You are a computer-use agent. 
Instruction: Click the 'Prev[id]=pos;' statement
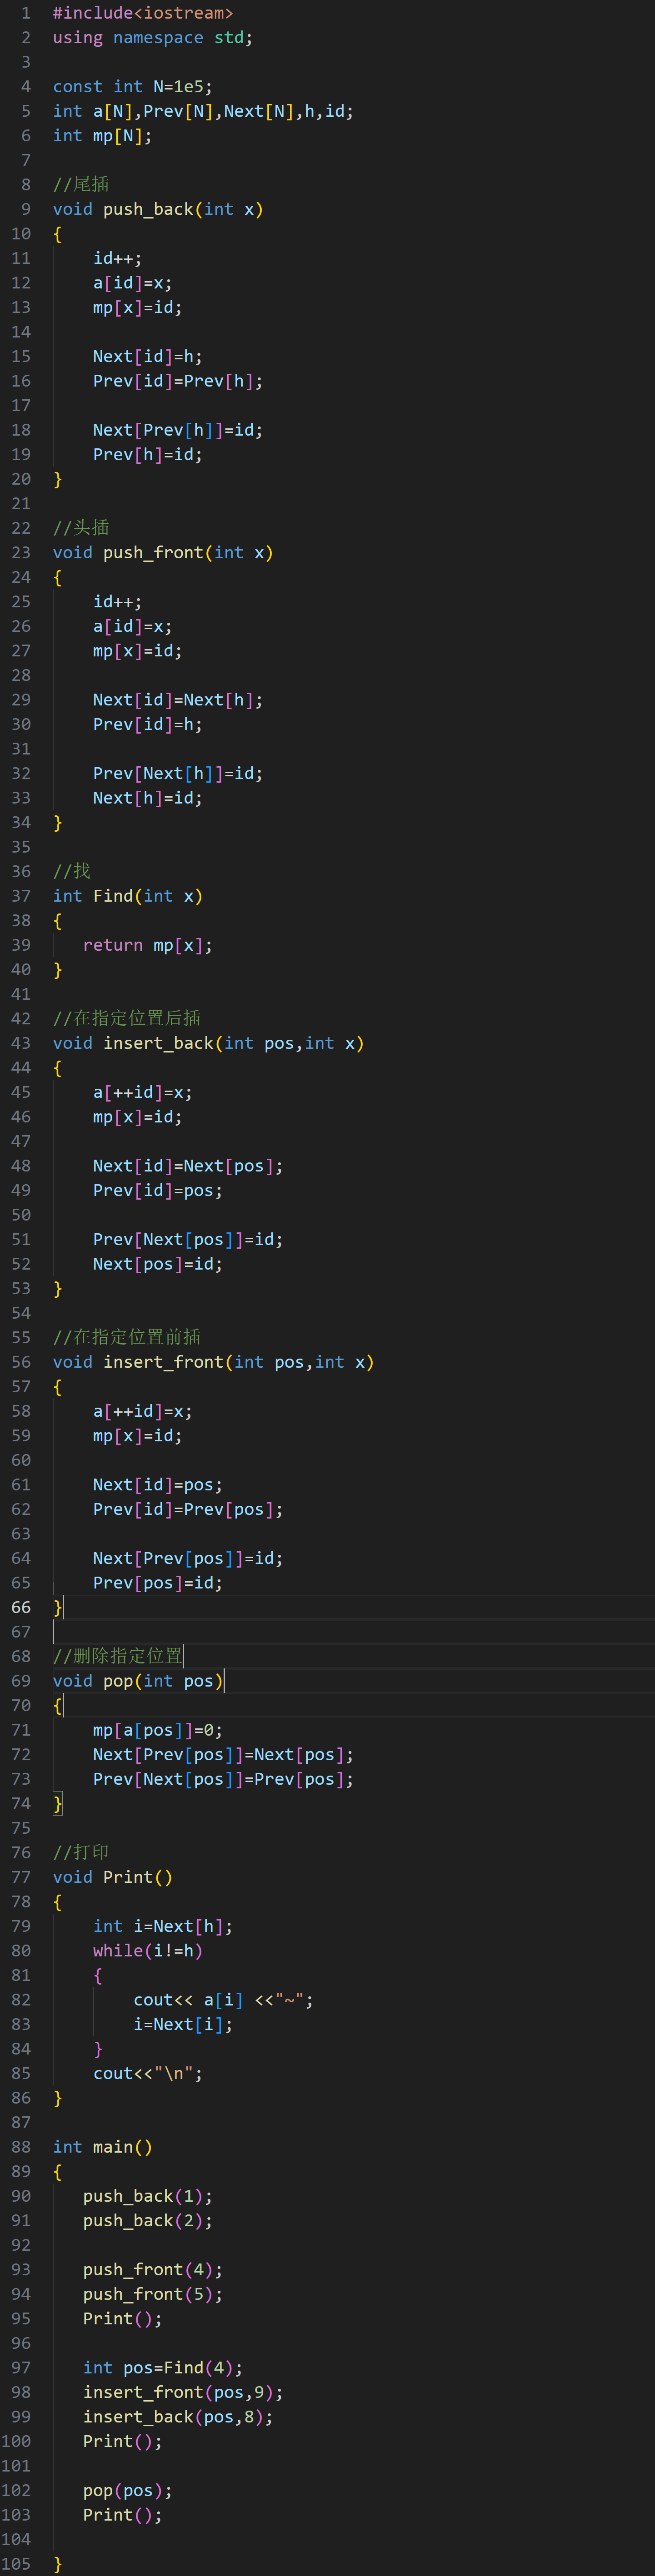tap(158, 1190)
